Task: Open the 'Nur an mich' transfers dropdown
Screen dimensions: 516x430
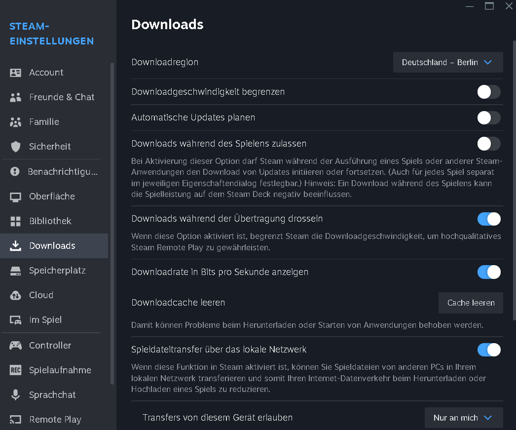Action: pos(464,418)
